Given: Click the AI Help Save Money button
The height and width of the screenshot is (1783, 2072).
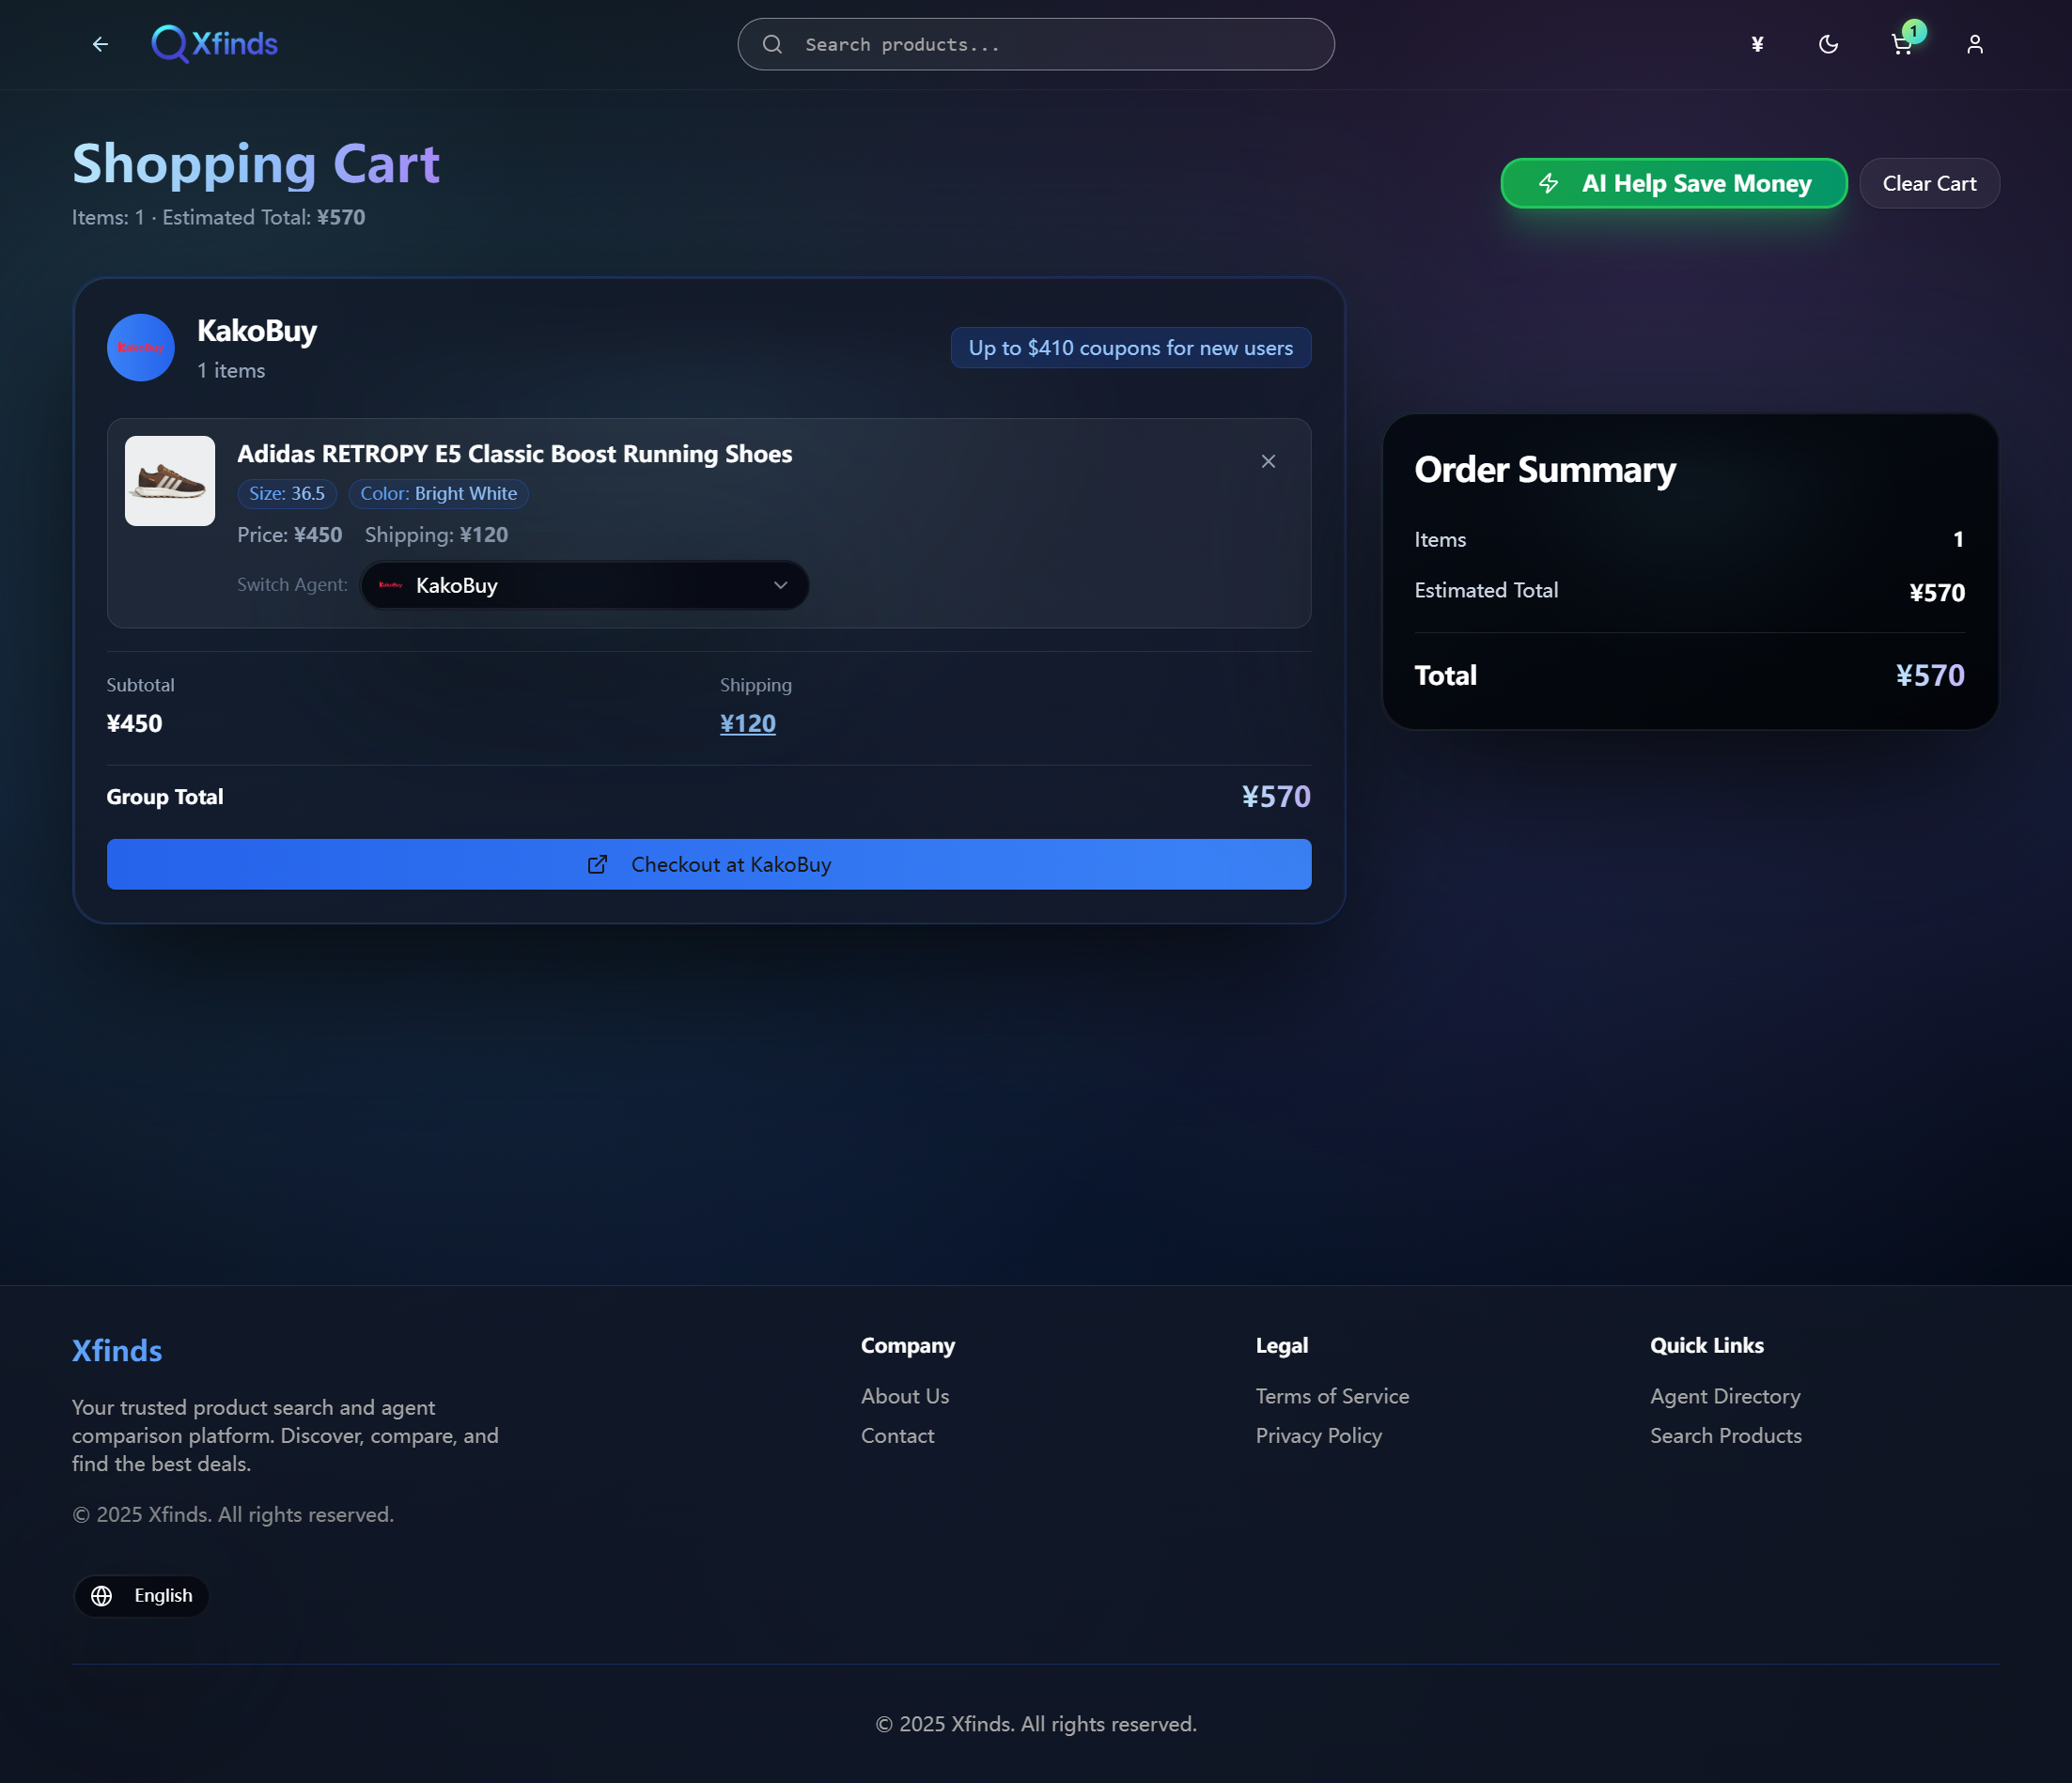Looking at the screenshot, I should click(x=1674, y=184).
